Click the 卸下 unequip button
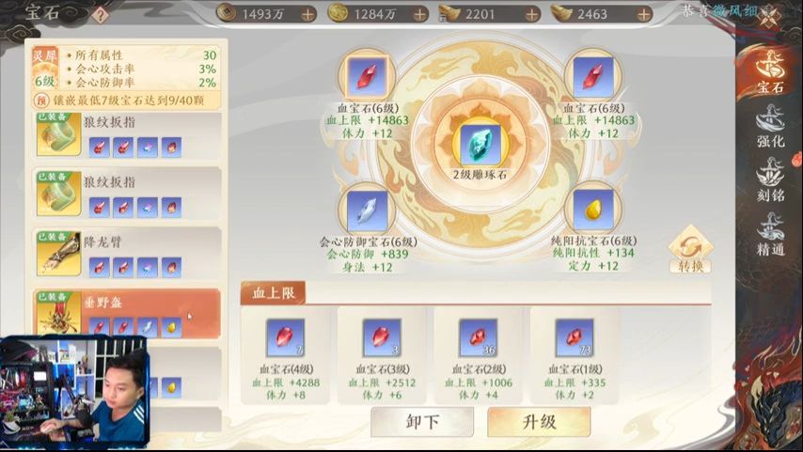803x452 pixels. 422,422
